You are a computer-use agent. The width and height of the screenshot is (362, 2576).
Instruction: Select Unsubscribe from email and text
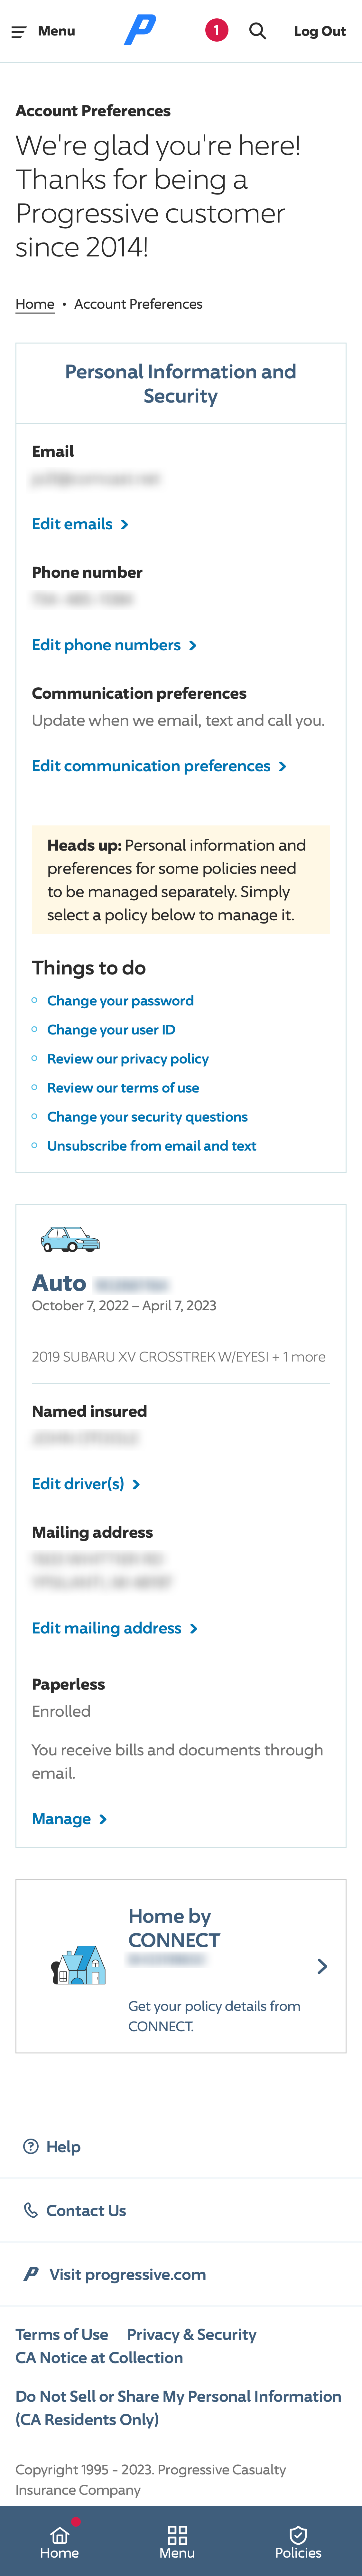pos(152,1146)
